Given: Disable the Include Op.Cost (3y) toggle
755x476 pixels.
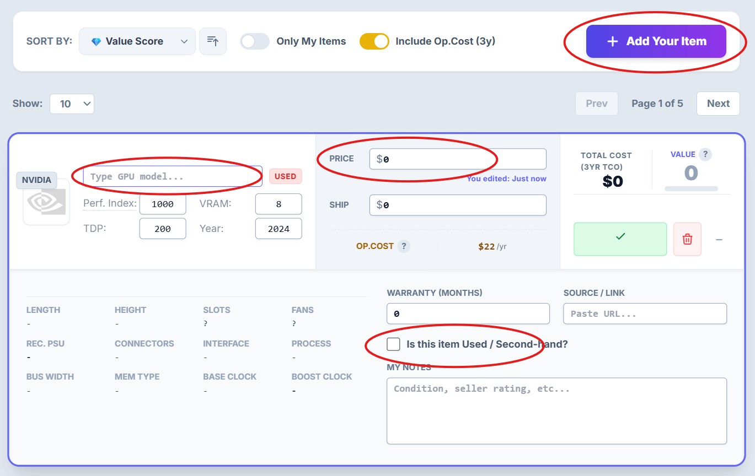Looking at the screenshot, I should [375, 41].
